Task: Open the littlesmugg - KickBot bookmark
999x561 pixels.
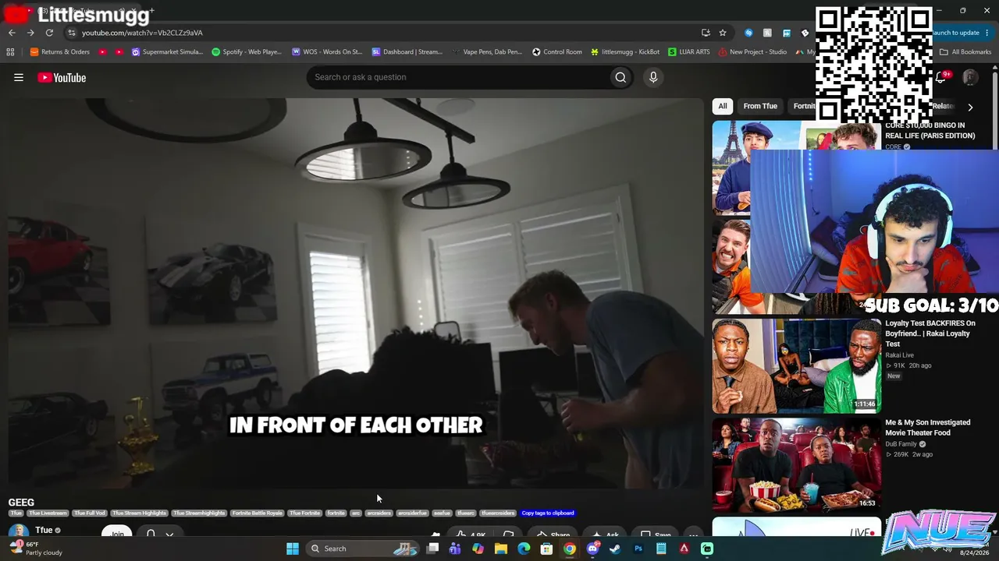Action: 625,52
